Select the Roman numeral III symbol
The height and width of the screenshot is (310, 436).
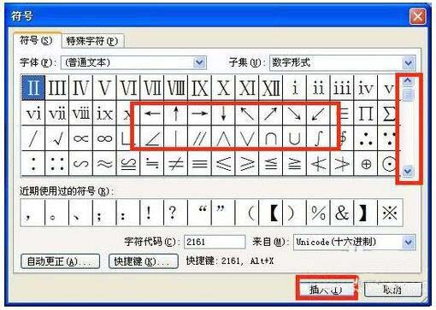[x=57, y=88]
